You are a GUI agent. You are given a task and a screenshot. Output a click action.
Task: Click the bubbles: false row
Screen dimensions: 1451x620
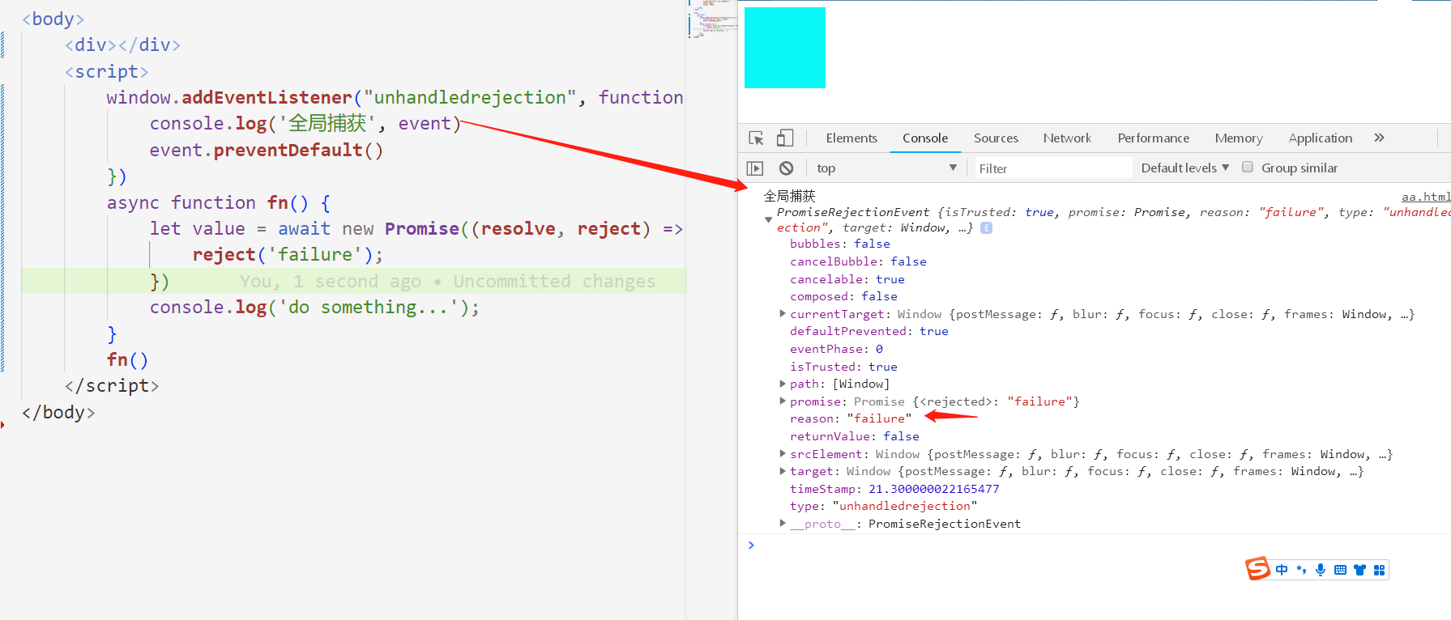tap(840, 244)
